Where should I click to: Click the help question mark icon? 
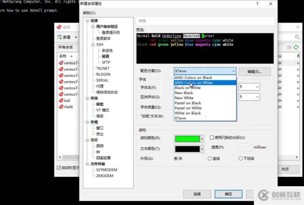[258, 4]
